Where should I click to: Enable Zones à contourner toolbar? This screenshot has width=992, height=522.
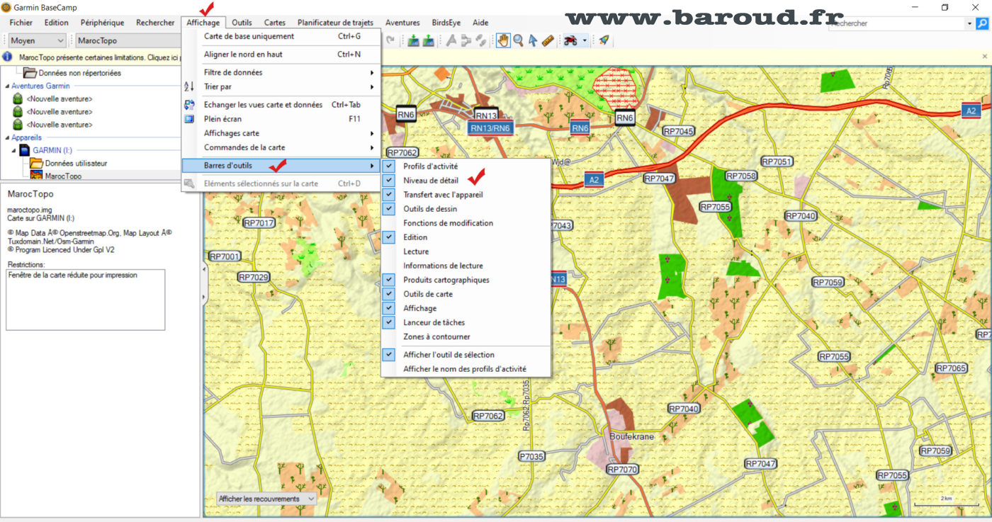[466, 336]
